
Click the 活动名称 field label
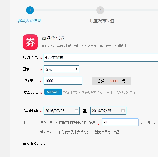(30, 58)
